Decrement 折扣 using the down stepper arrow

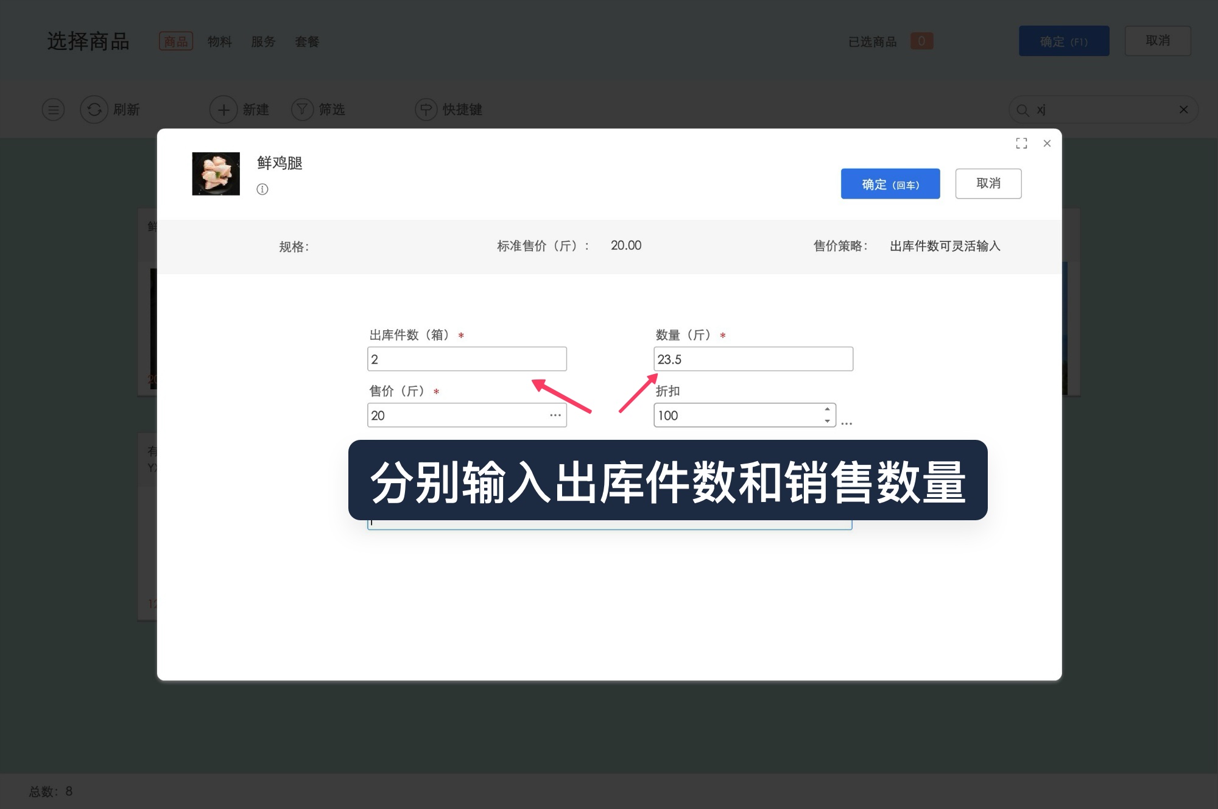(x=826, y=420)
